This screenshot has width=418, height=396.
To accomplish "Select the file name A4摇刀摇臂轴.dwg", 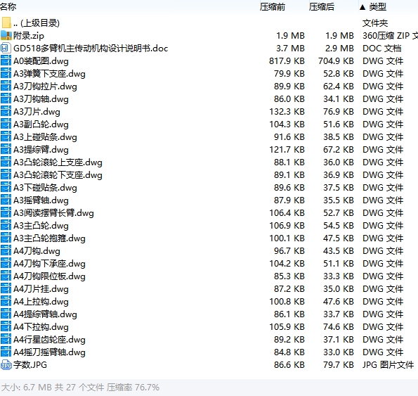I will [49, 352].
